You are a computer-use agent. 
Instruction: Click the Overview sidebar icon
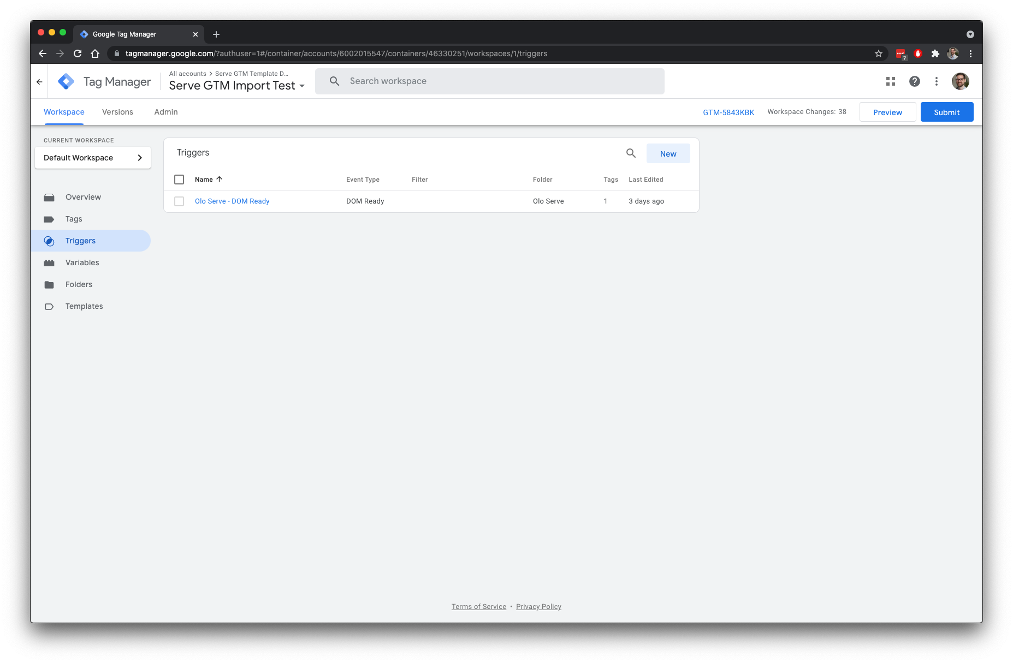(x=49, y=198)
